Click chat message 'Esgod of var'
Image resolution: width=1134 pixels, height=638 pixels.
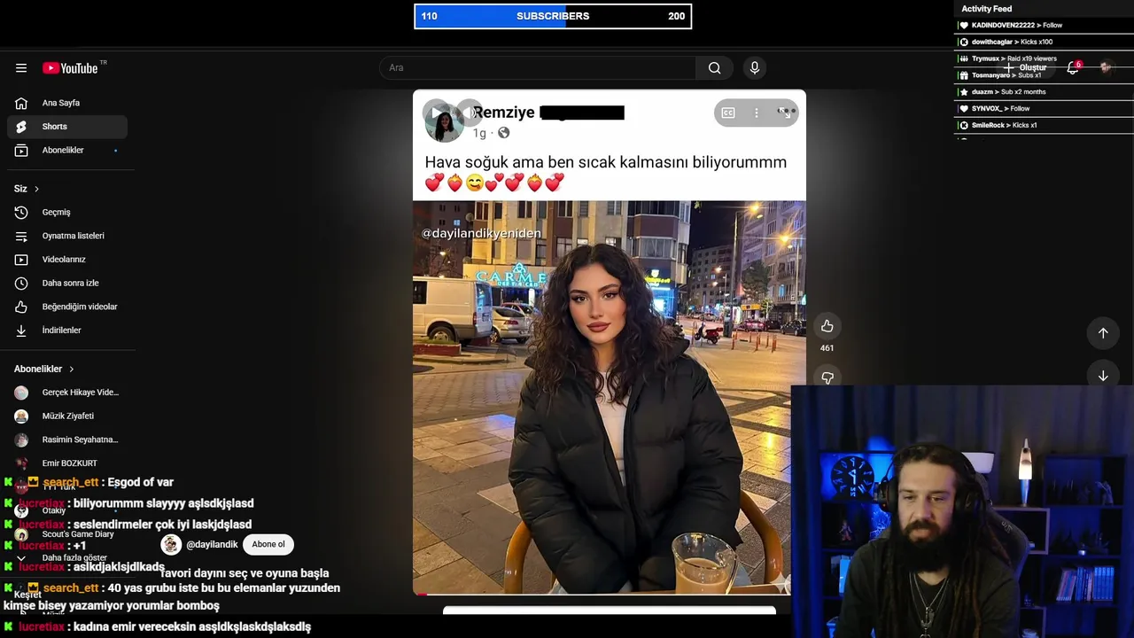pyautogui.click(x=141, y=482)
